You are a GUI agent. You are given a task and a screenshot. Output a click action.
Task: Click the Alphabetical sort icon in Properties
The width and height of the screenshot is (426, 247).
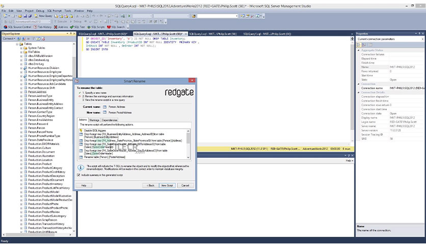point(364,45)
